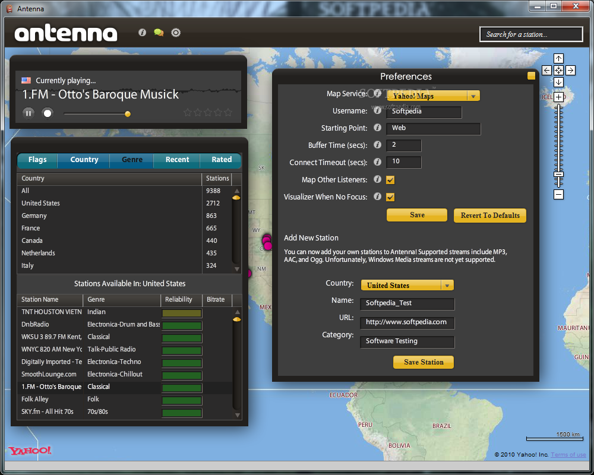Image resolution: width=594 pixels, height=475 pixels.
Task: Click Starting Point Web field
Action: (x=434, y=128)
